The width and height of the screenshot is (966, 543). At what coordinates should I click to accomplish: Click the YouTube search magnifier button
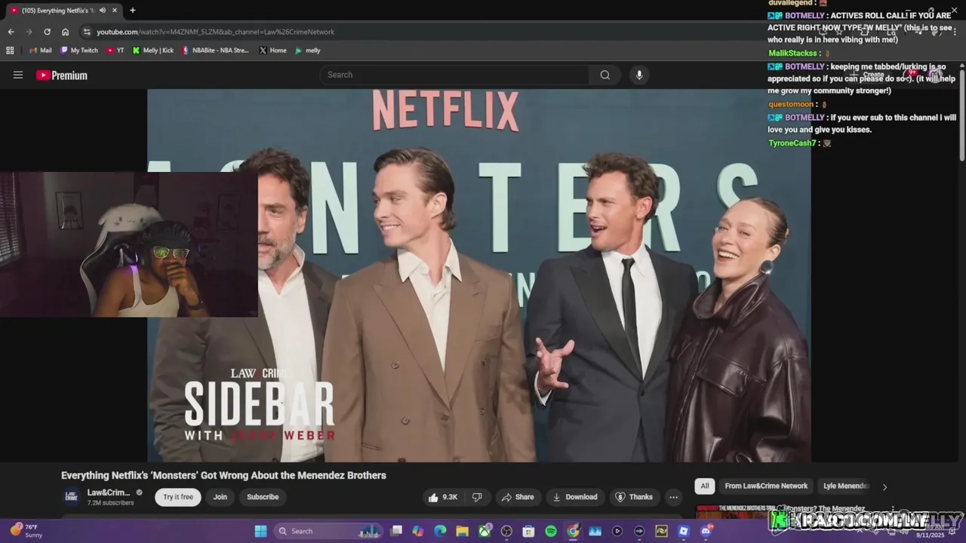pos(605,75)
